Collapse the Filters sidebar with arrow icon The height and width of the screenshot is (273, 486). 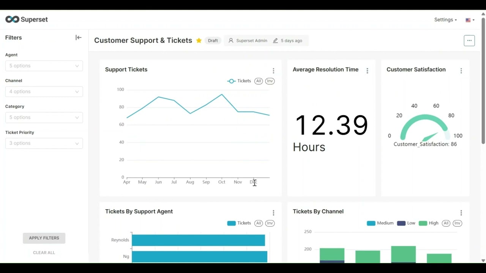[79, 38]
